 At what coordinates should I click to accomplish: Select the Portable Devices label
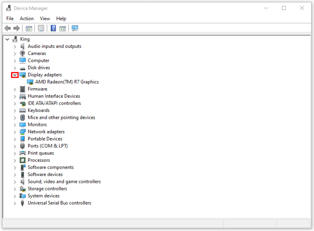click(45, 139)
